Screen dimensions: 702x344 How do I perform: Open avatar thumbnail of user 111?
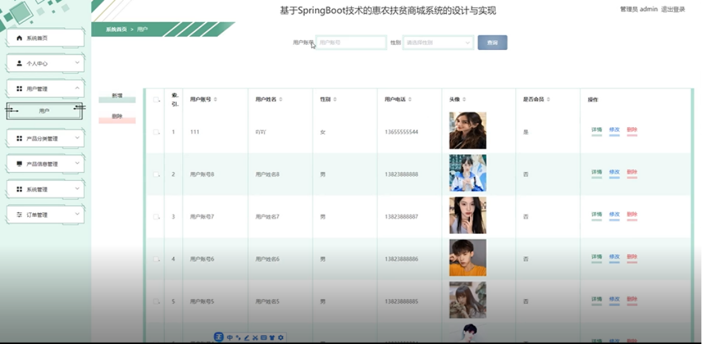point(468,130)
